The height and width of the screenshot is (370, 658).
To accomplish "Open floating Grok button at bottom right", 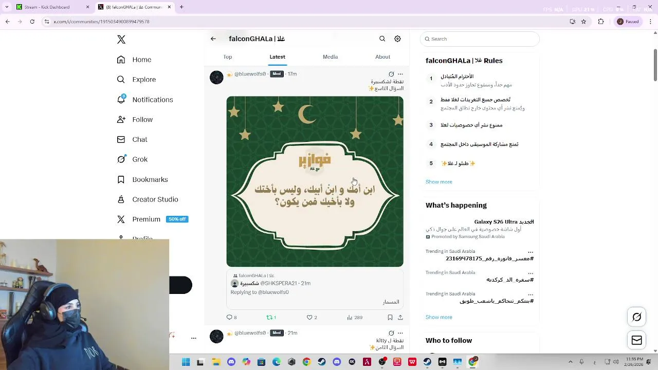I will tap(637, 317).
